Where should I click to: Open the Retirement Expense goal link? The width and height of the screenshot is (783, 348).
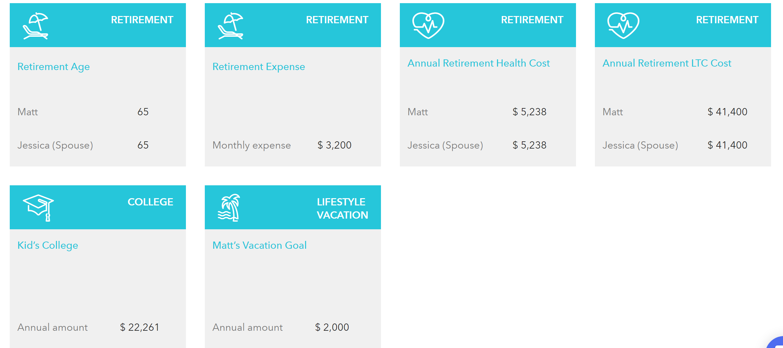click(x=259, y=67)
